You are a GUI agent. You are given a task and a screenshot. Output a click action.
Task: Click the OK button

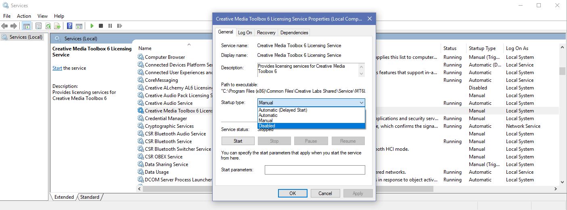pos(293,193)
